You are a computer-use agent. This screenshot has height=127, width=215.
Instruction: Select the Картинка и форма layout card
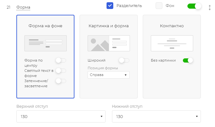coord(108,56)
